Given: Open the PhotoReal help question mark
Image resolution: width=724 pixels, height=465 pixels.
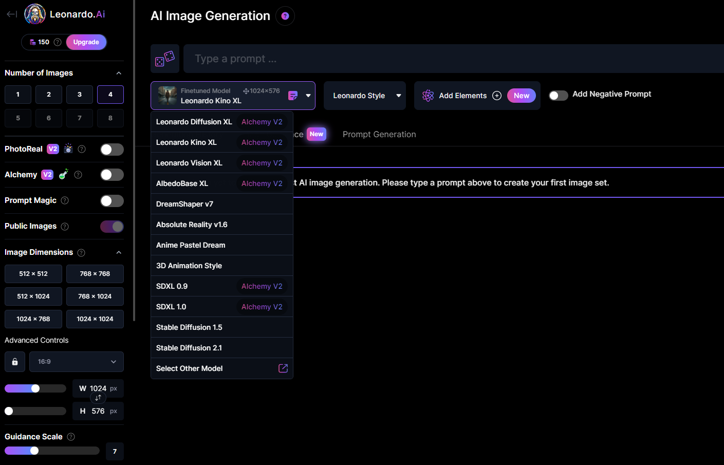Looking at the screenshot, I should tap(82, 149).
